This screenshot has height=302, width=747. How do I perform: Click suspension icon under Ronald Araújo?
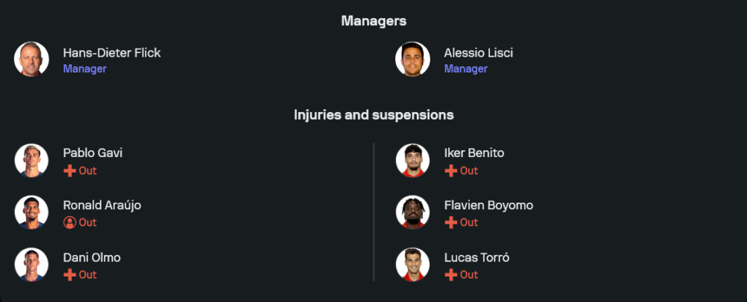(69, 222)
